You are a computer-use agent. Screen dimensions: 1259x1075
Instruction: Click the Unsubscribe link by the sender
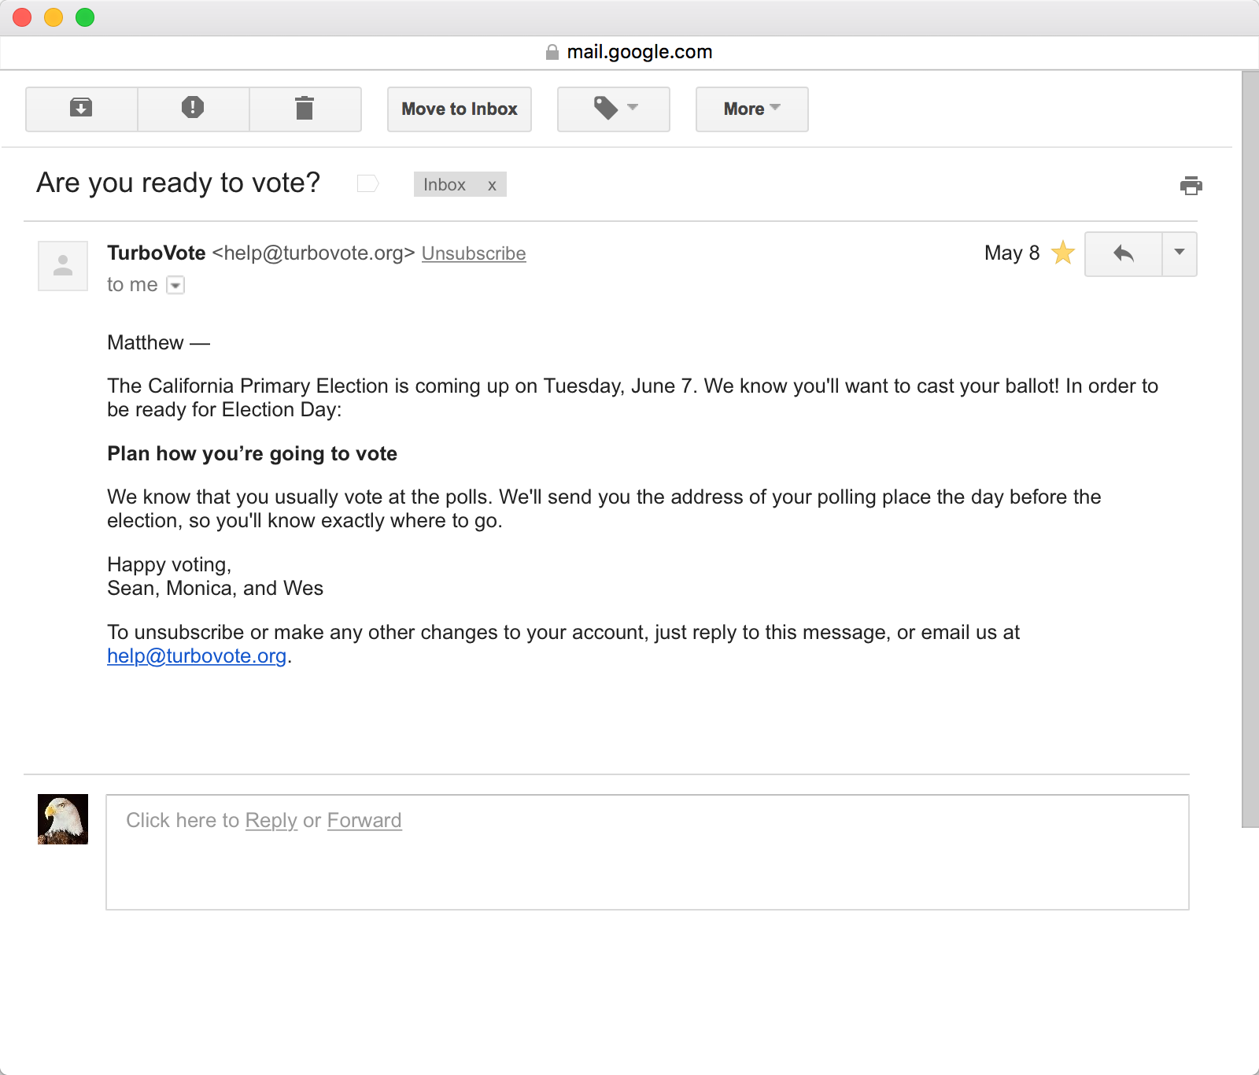click(x=474, y=253)
